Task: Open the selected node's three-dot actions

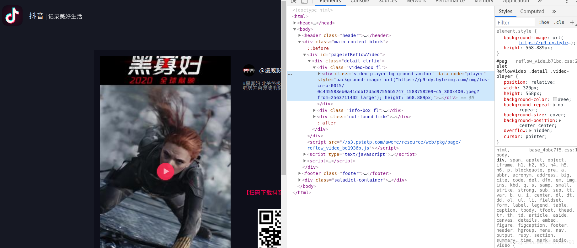Action: tap(290, 74)
